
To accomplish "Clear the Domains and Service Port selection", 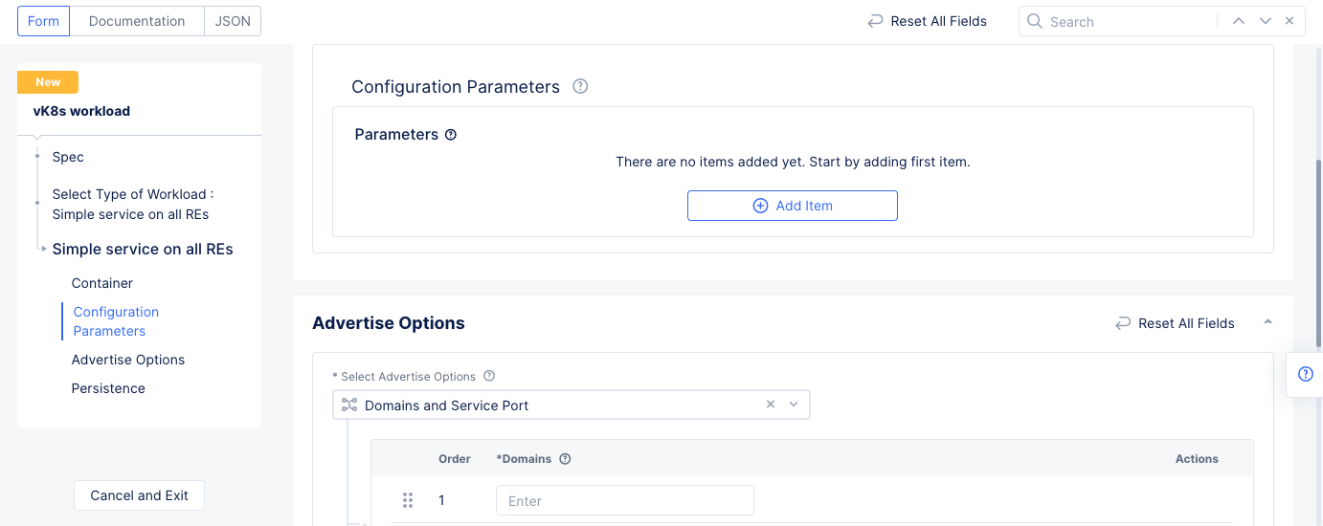I will coord(771,405).
